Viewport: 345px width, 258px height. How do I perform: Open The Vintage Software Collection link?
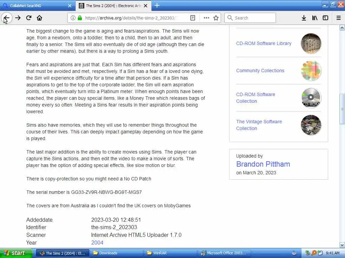click(x=259, y=125)
